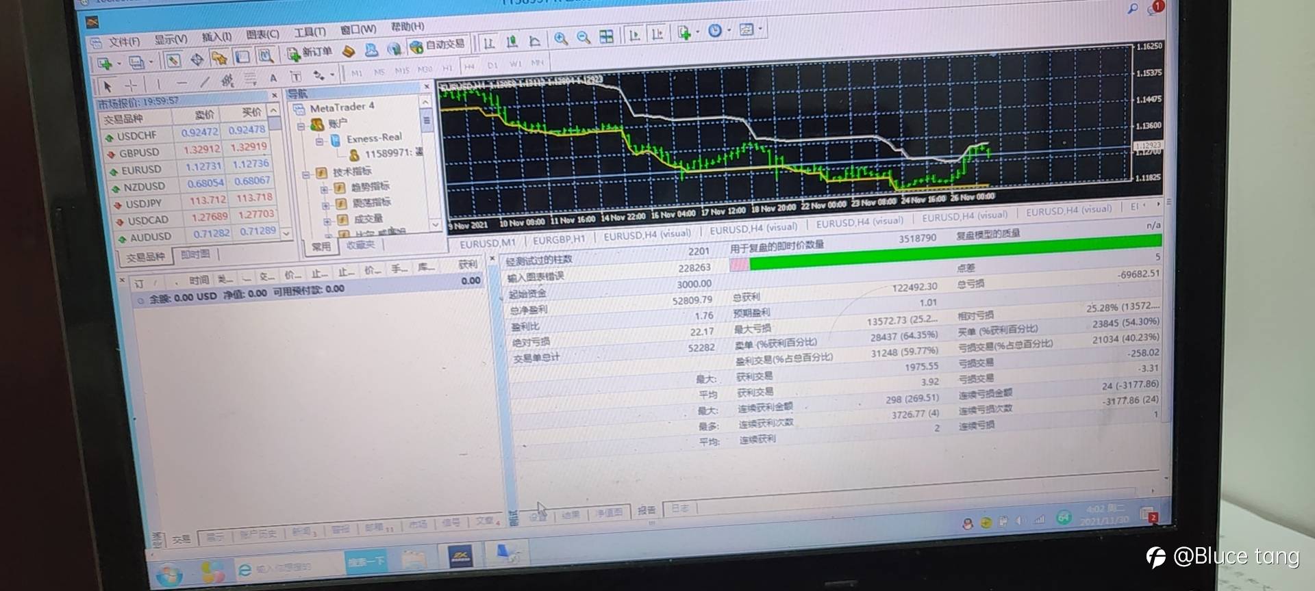
Task: Toggle the Market Watch window icon
Action: (x=173, y=60)
